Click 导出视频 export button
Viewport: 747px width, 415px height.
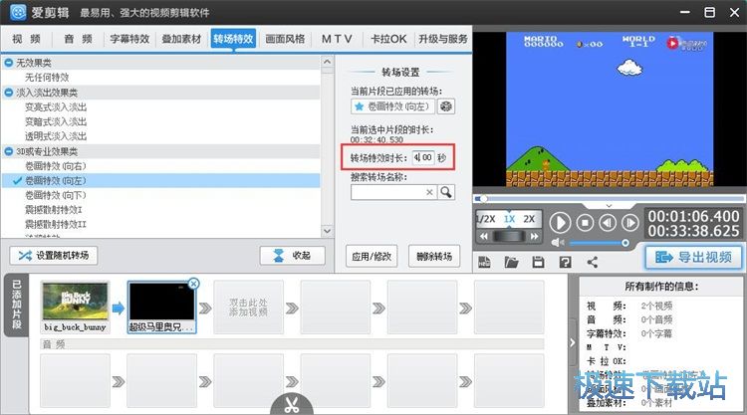[x=693, y=258]
